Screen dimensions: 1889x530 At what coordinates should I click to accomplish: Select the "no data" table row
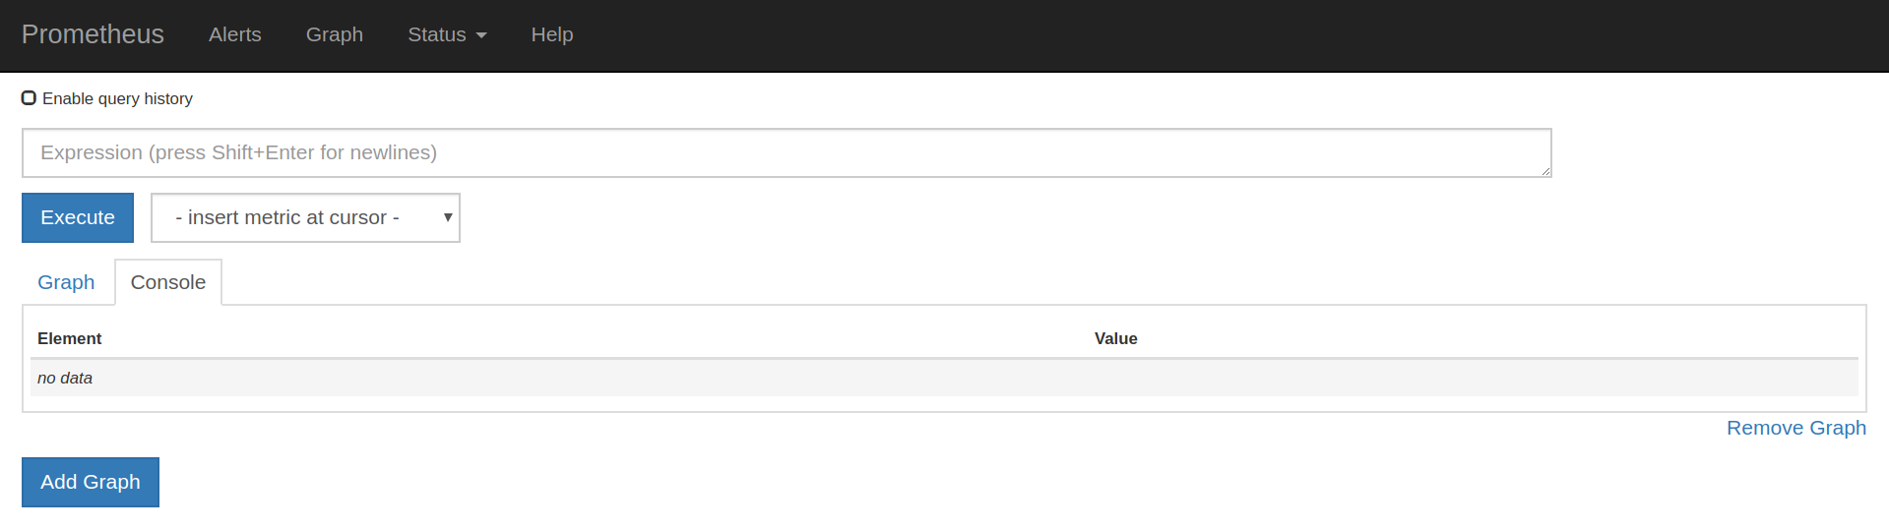click(944, 378)
